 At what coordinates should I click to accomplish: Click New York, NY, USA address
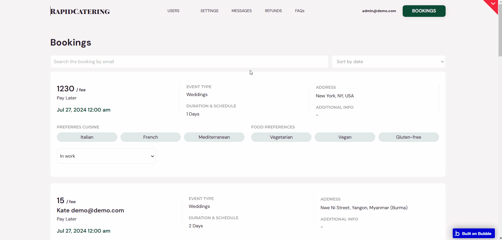335,96
